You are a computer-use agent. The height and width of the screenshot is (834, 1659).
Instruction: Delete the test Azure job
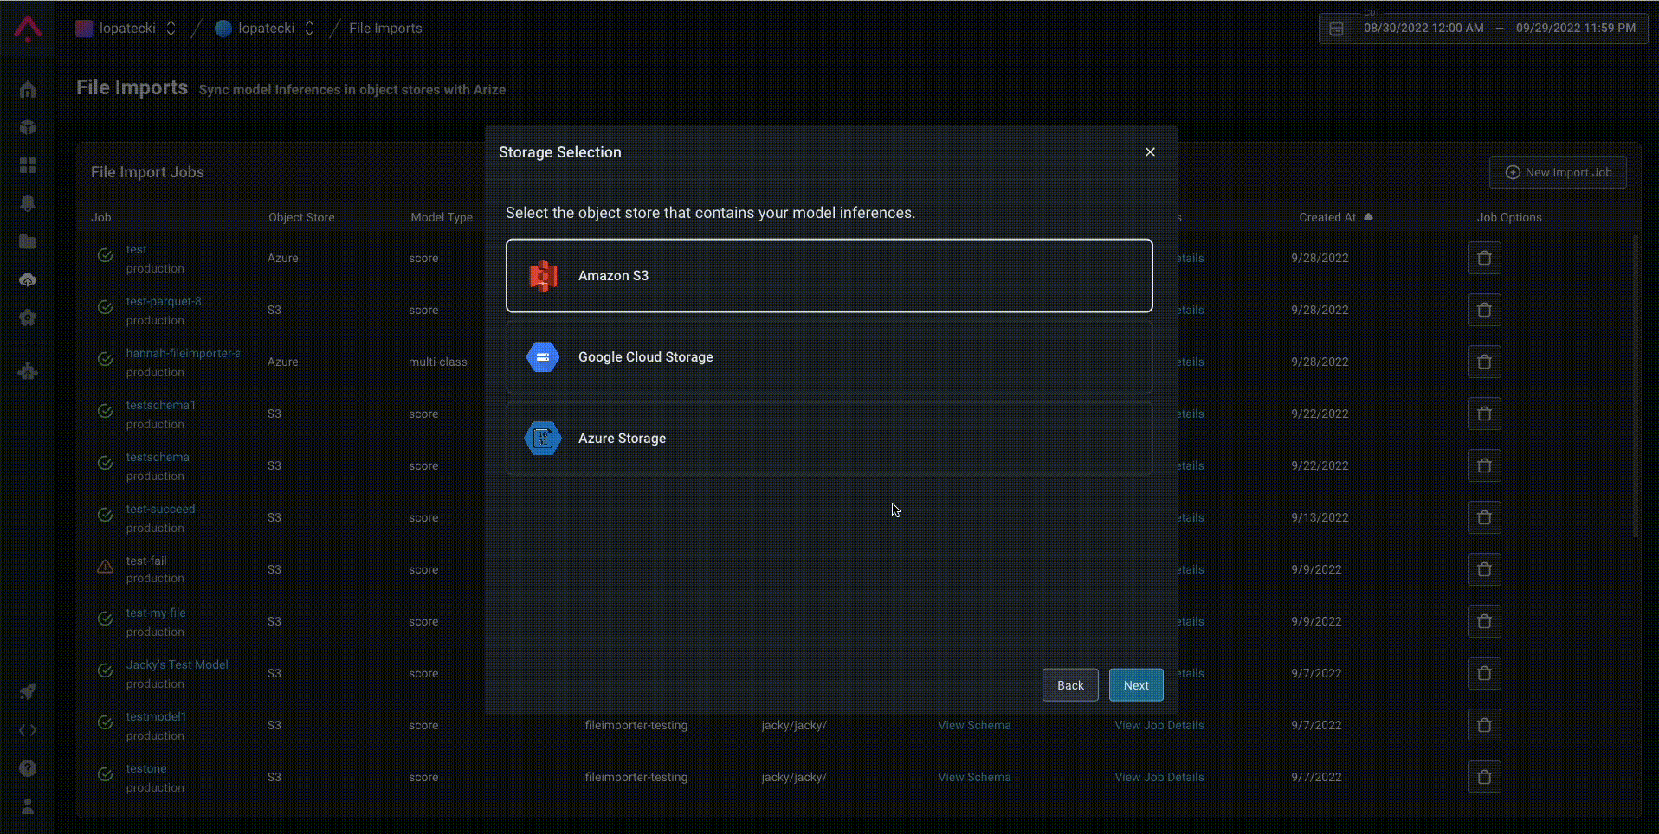point(1484,258)
